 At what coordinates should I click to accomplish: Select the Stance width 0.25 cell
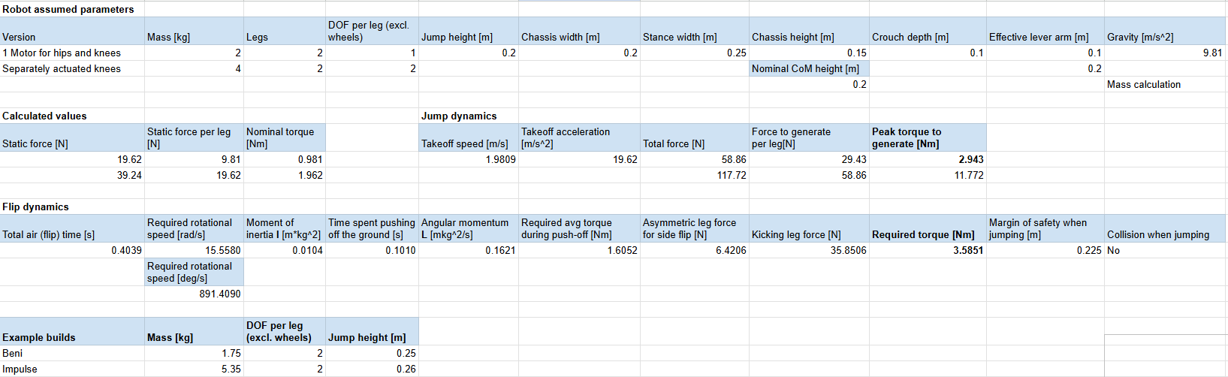pos(695,53)
